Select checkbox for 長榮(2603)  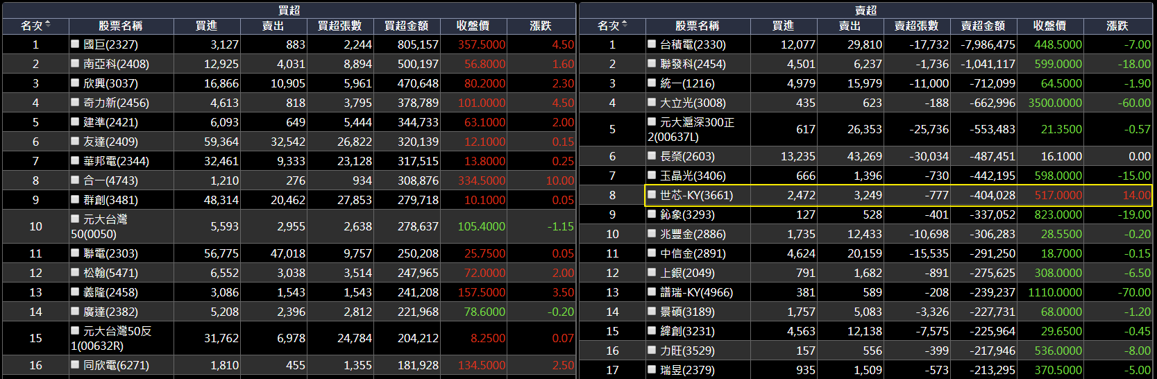(x=652, y=155)
